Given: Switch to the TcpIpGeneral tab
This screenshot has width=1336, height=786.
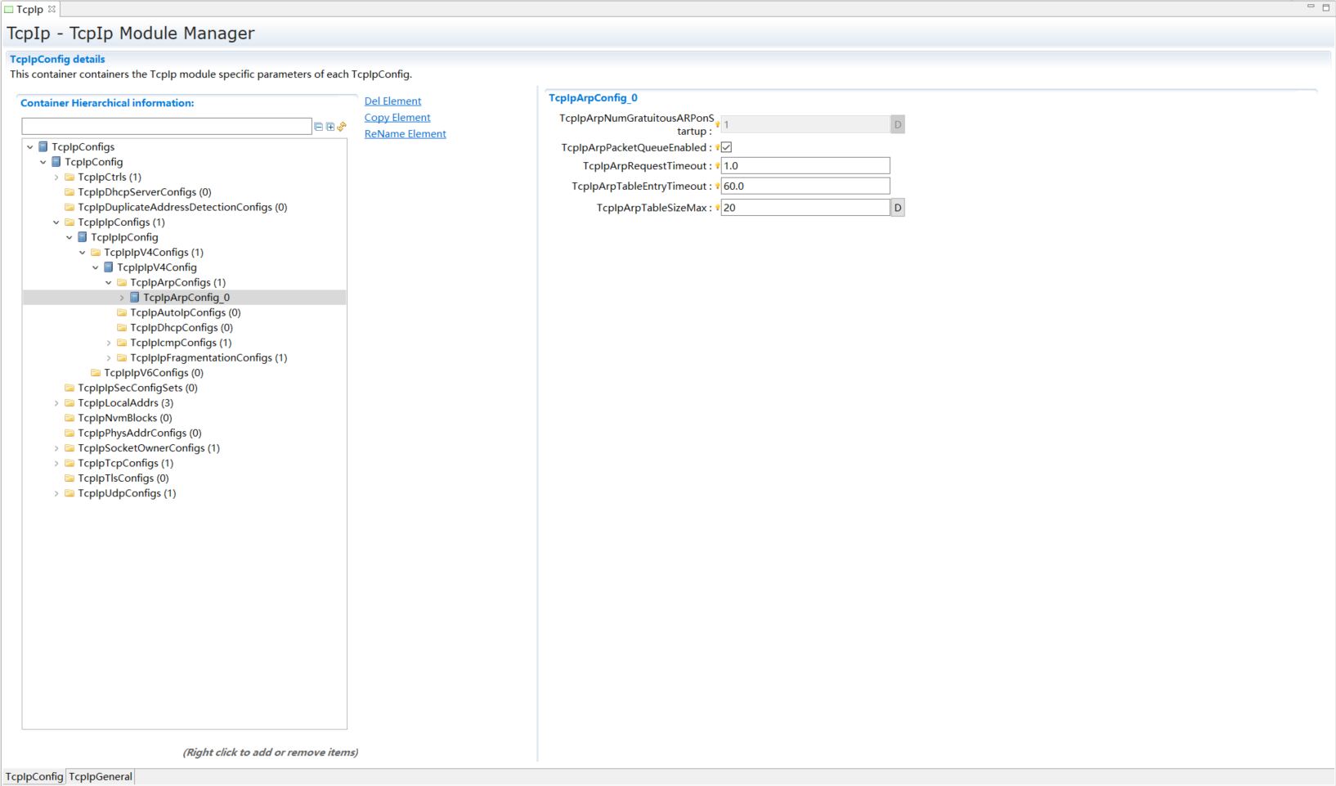Looking at the screenshot, I should coord(101,776).
